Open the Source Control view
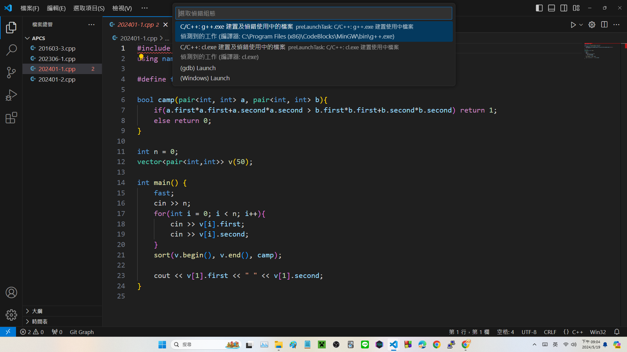627x352 pixels. (x=11, y=72)
